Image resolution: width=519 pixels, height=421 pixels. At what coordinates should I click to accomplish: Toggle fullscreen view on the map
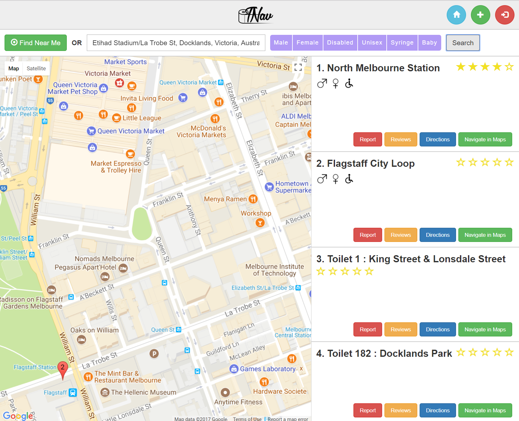click(x=298, y=67)
